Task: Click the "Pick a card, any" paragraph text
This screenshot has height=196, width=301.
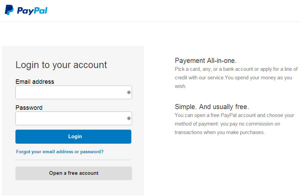Action: click(x=236, y=69)
